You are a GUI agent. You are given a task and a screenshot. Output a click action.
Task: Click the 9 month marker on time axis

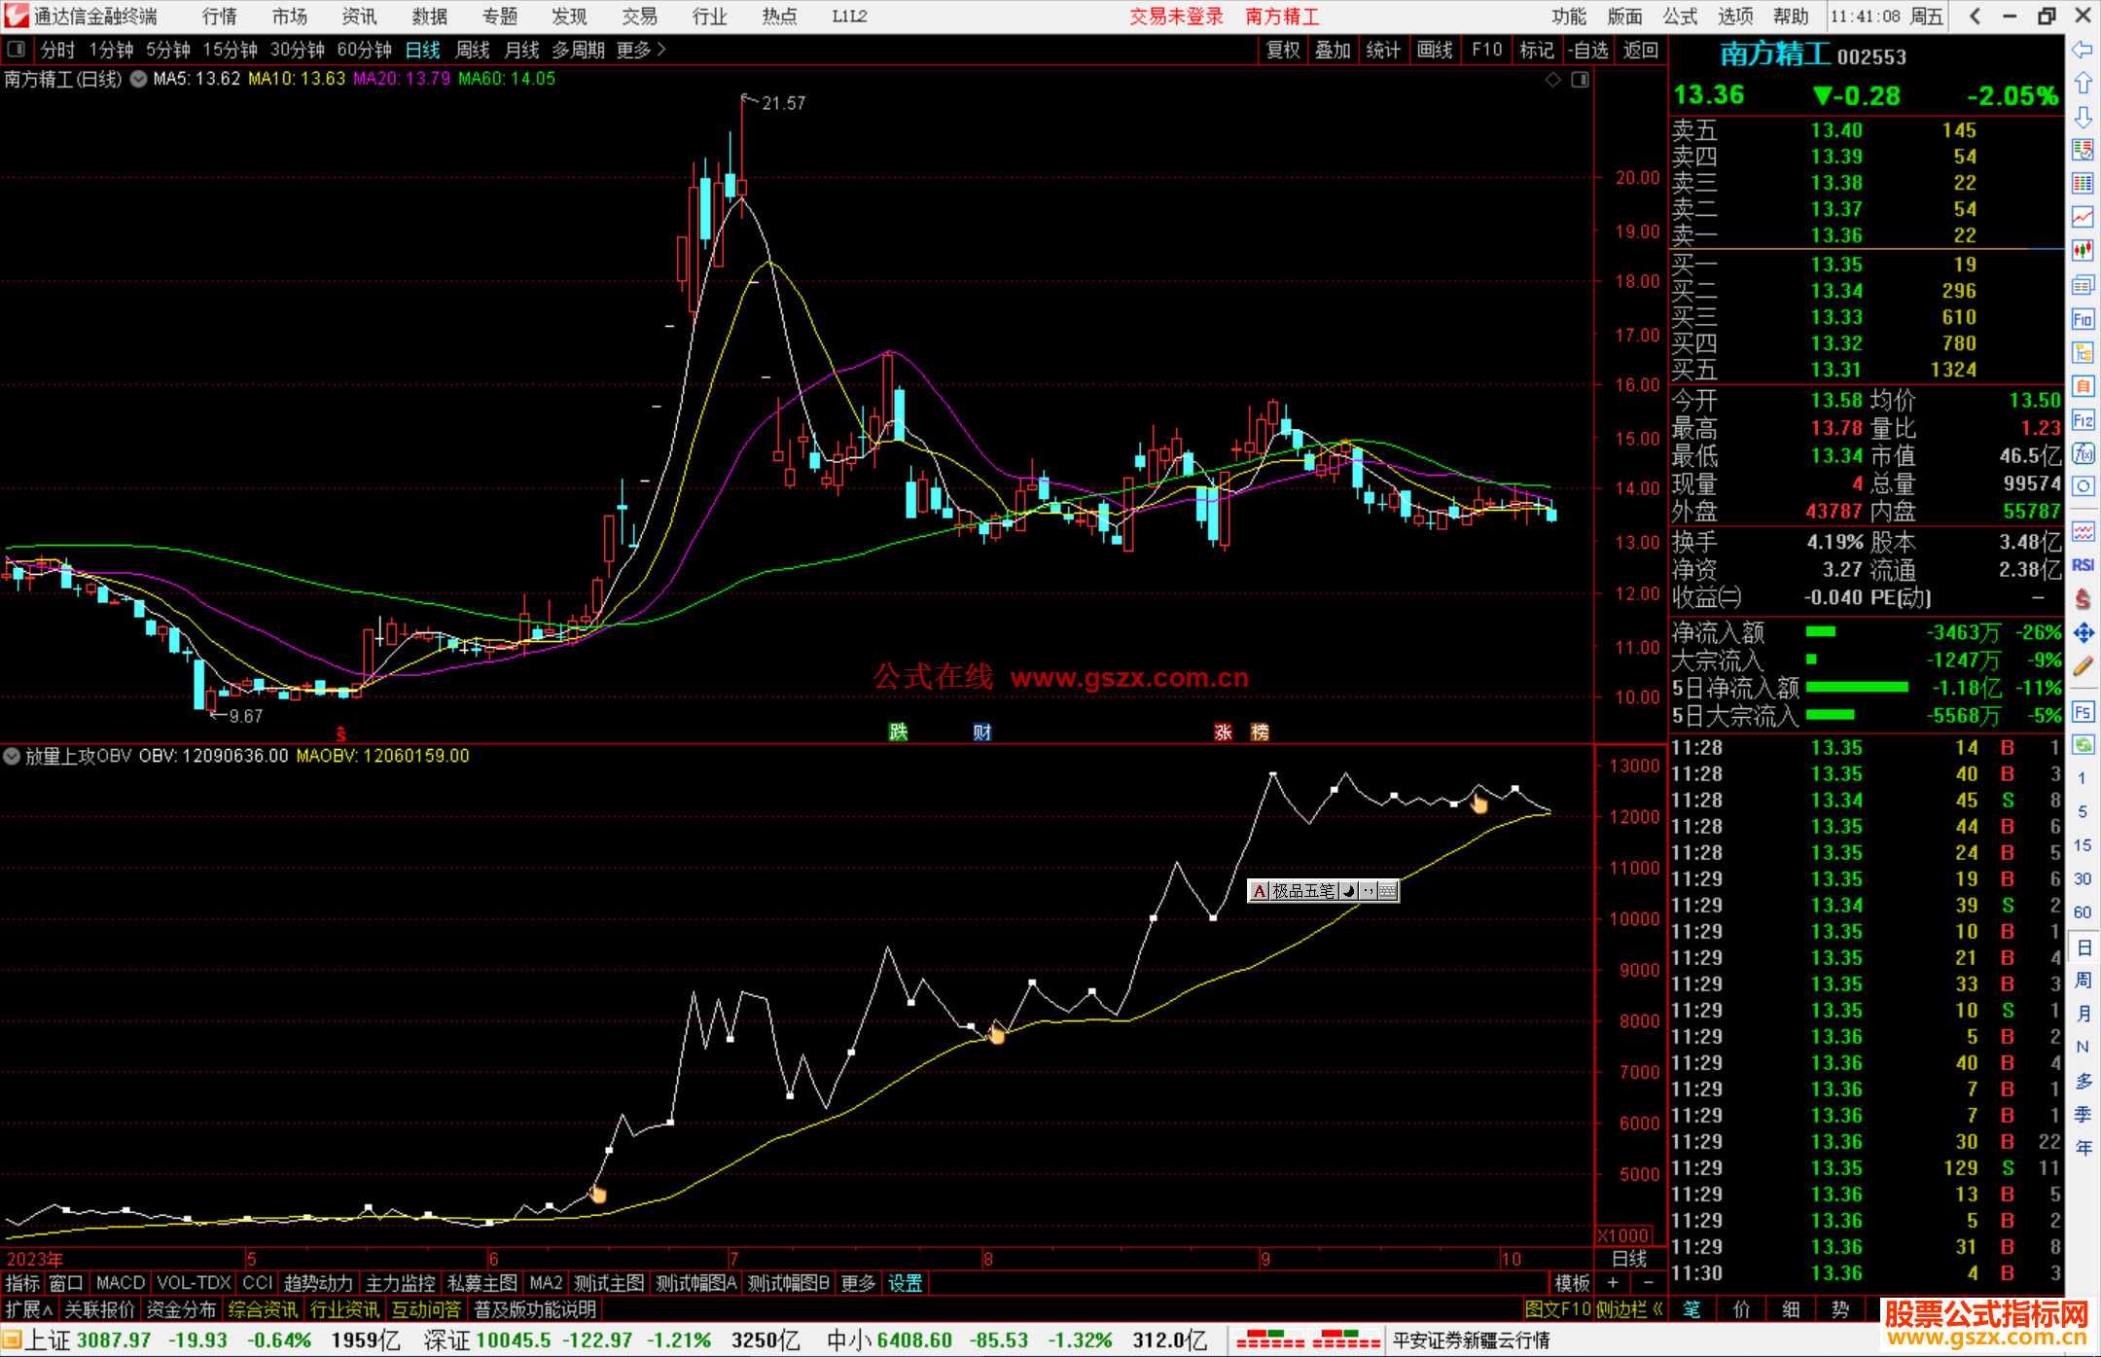point(1264,1259)
